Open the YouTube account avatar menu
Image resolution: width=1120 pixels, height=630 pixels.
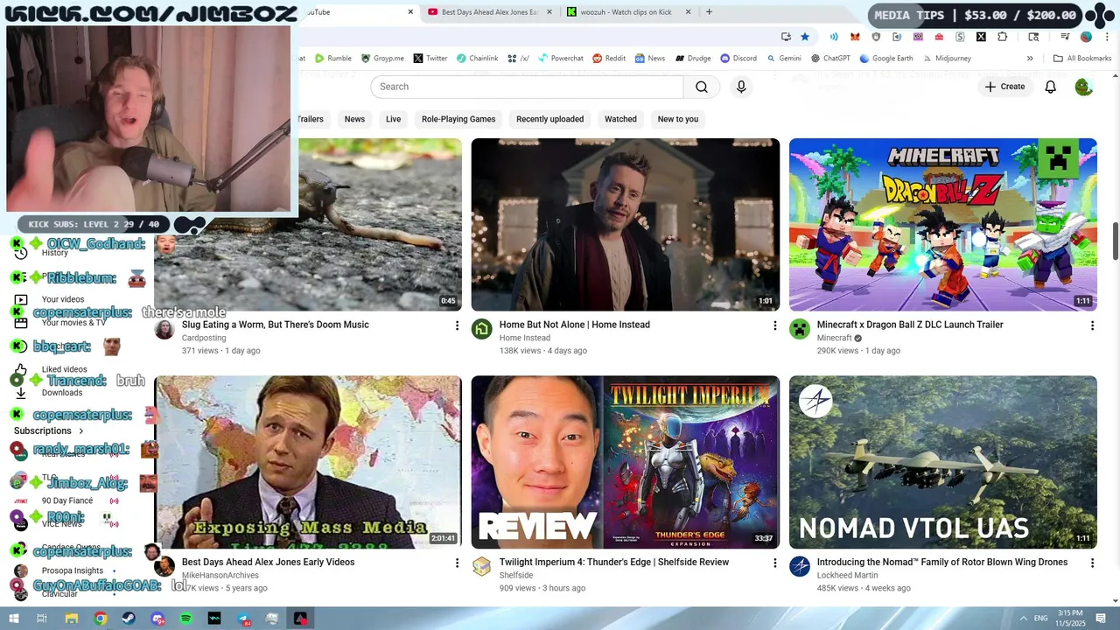1083,87
